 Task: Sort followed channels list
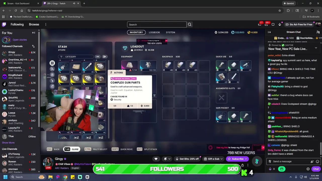pyautogui.click(x=33, y=46)
